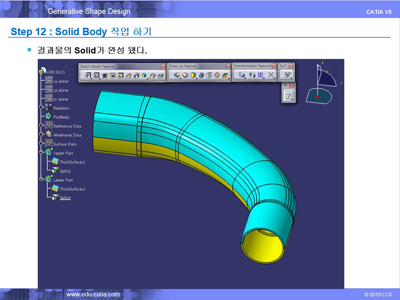Collapse the Upper Part body node
This screenshot has width=400, height=300.
(x=41, y=153)
